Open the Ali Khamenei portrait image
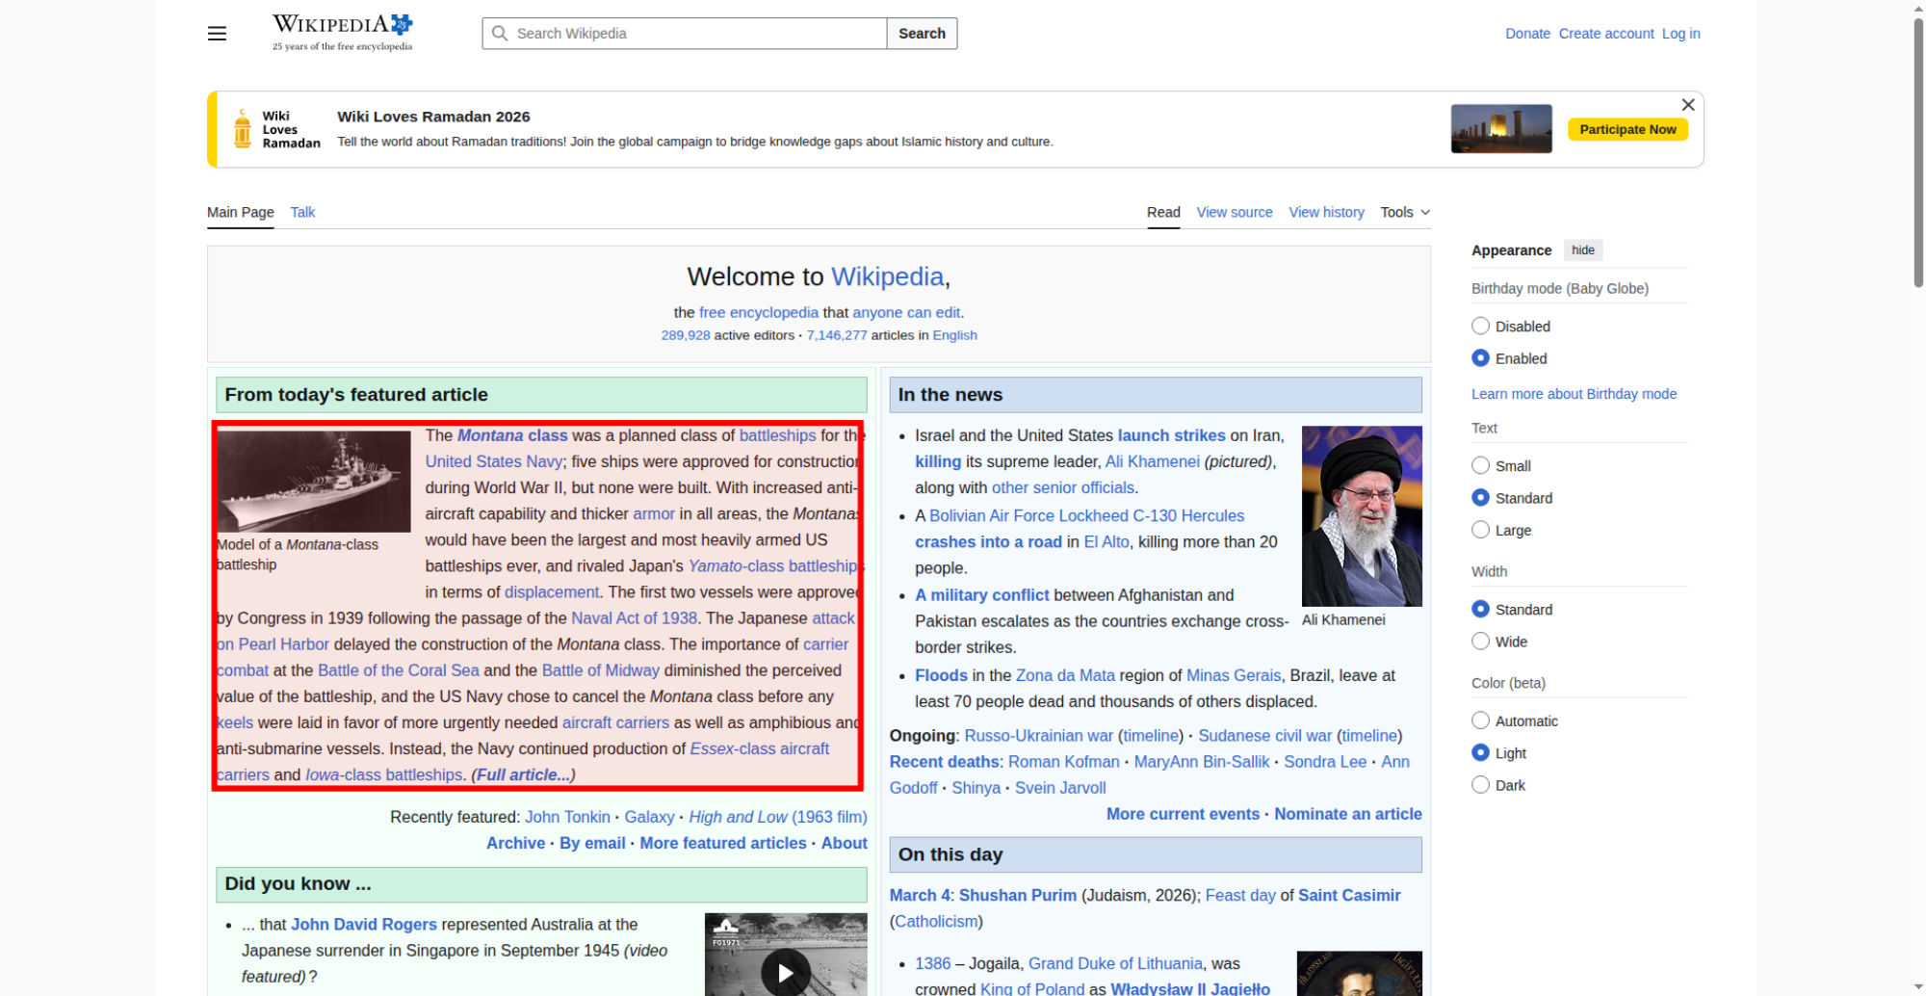The image size is (1926, 996). [1361, 516]
